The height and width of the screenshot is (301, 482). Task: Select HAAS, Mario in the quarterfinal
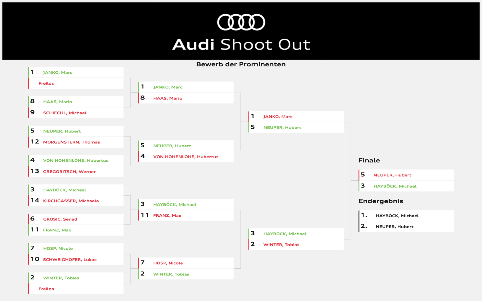(x=186, y=98)
